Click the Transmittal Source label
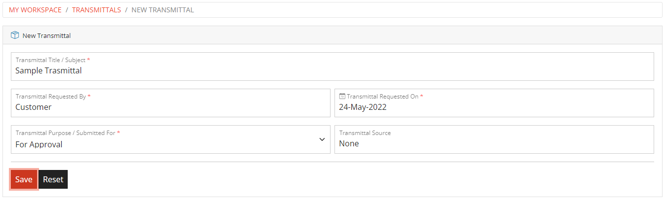 (x=365, y=133)
